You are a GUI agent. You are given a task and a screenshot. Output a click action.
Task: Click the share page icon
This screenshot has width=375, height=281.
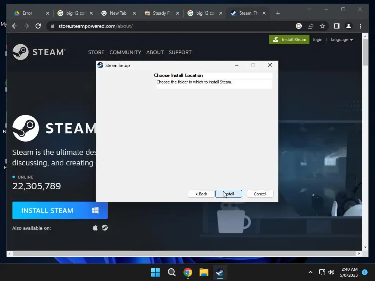tap(311, 26)
